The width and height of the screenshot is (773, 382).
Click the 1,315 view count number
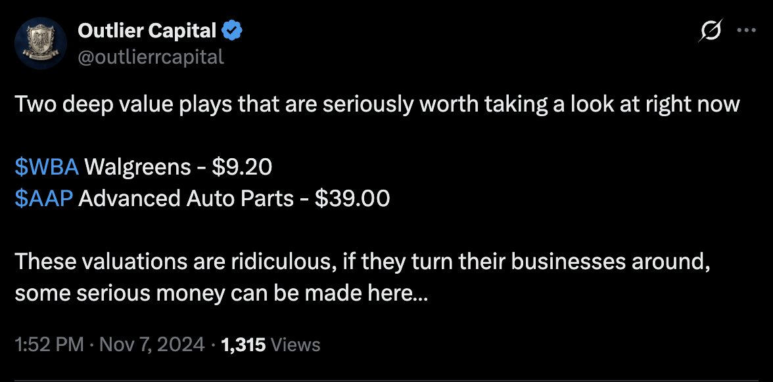[x=244, y=345]
